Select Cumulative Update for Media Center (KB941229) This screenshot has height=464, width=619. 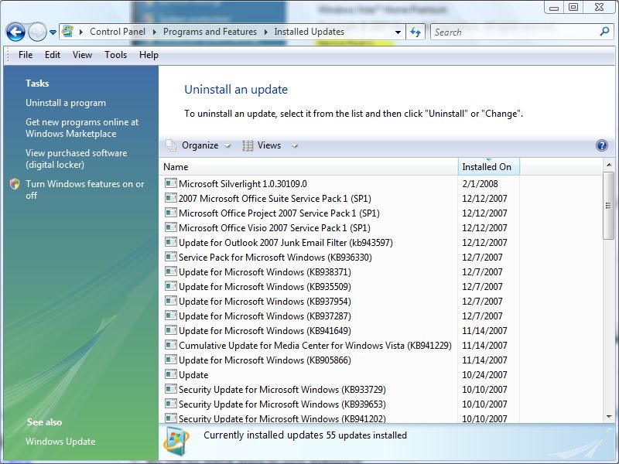click(315, 345)
